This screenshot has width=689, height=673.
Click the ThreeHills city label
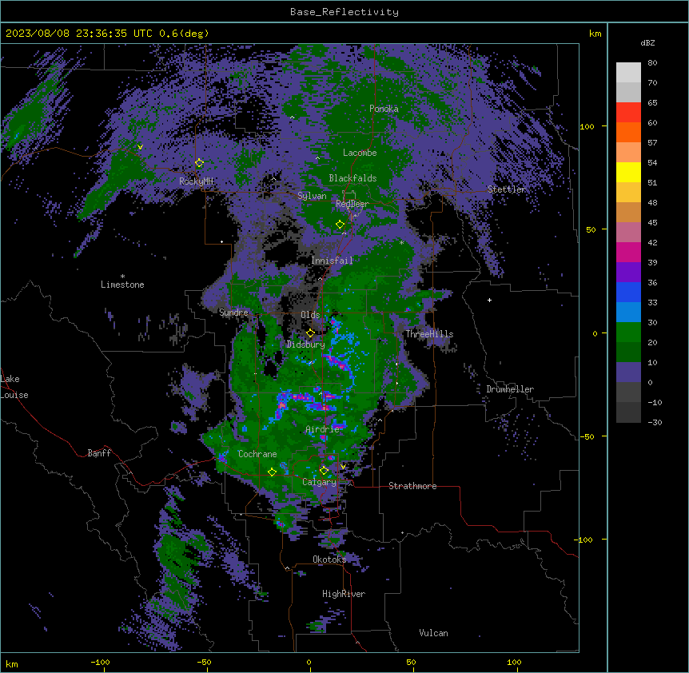(x=429, y=334)
